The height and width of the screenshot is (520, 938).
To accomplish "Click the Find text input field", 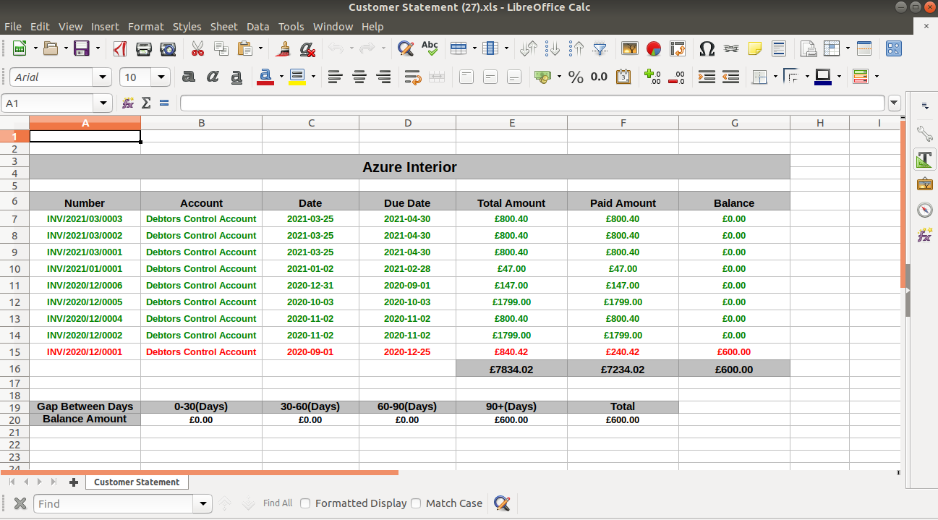I will click(114, 503).
